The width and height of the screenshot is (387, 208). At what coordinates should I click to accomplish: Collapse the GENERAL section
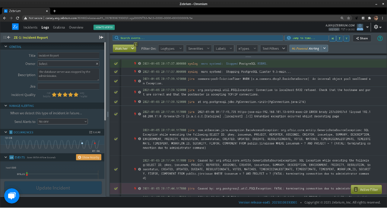coord(6,46)
